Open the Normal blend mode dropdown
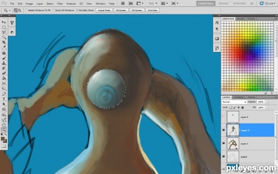278x174 pixels. pyautogui.click(x=234, y=102)
